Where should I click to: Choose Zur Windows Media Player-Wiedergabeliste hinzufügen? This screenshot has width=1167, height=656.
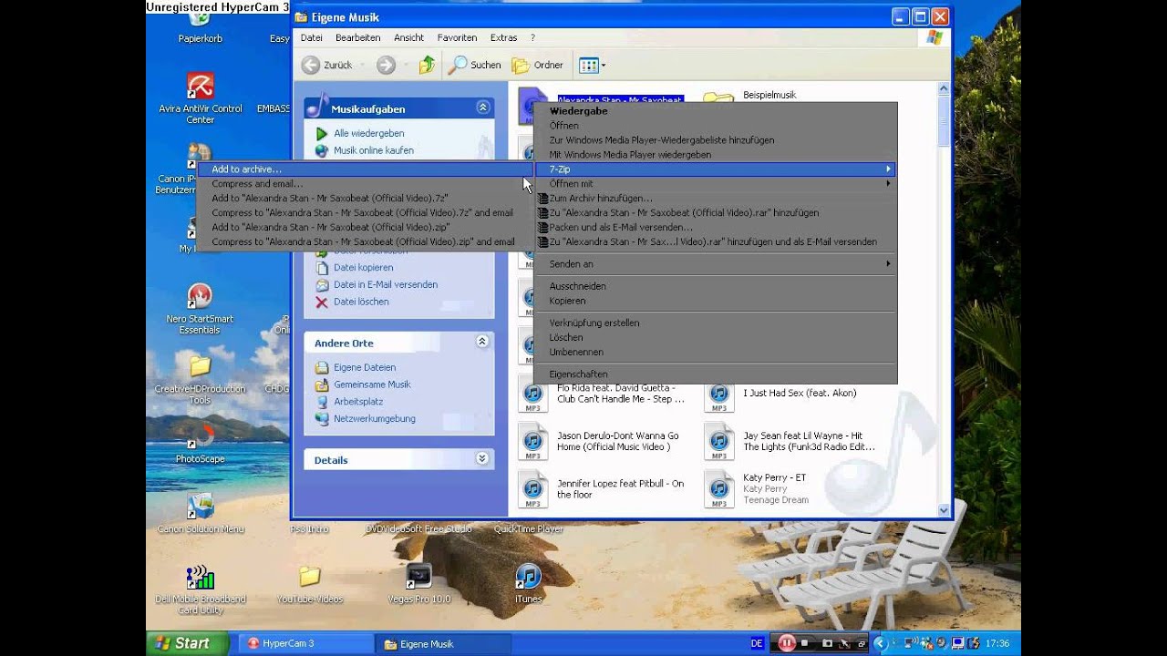click(715, 140)
